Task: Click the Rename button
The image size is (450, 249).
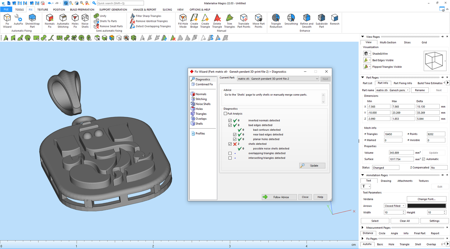Action: point(420,90)
